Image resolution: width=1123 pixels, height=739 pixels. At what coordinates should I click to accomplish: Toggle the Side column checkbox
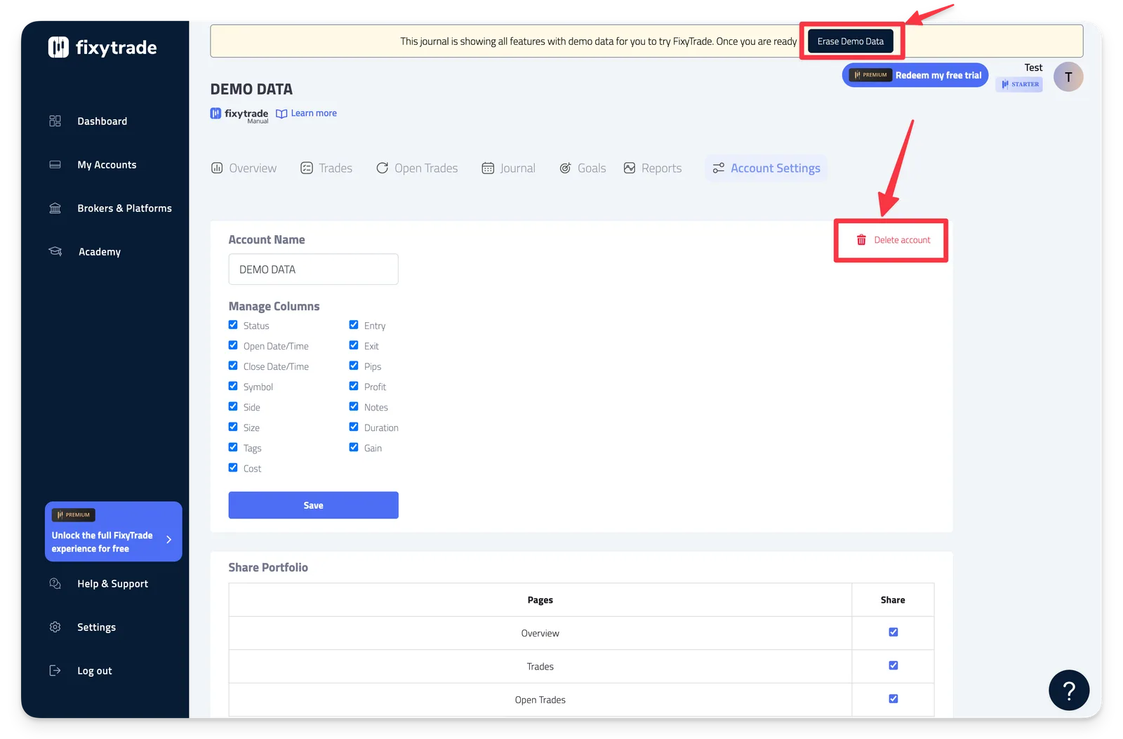(233, 406)
